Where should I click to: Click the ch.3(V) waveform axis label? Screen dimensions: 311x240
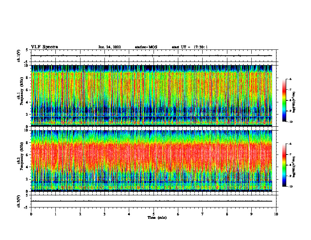pos(18,202)
